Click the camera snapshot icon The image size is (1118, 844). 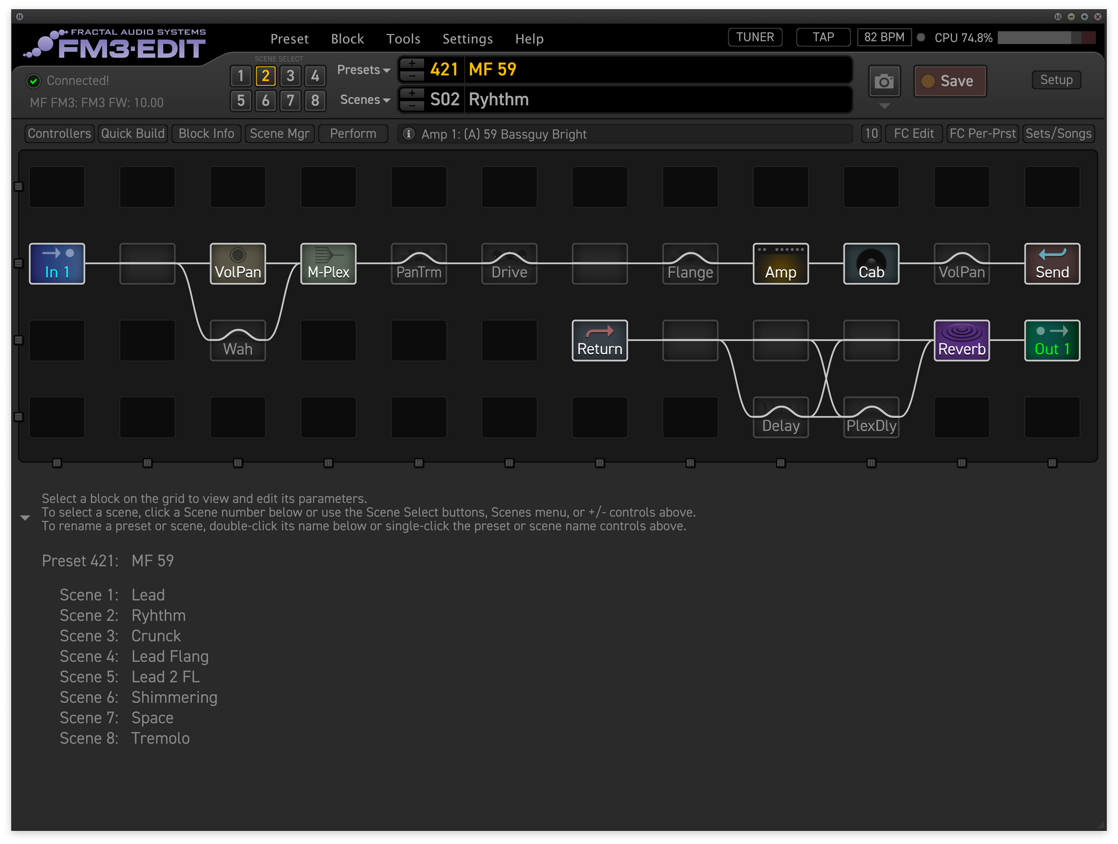point(884,82)
